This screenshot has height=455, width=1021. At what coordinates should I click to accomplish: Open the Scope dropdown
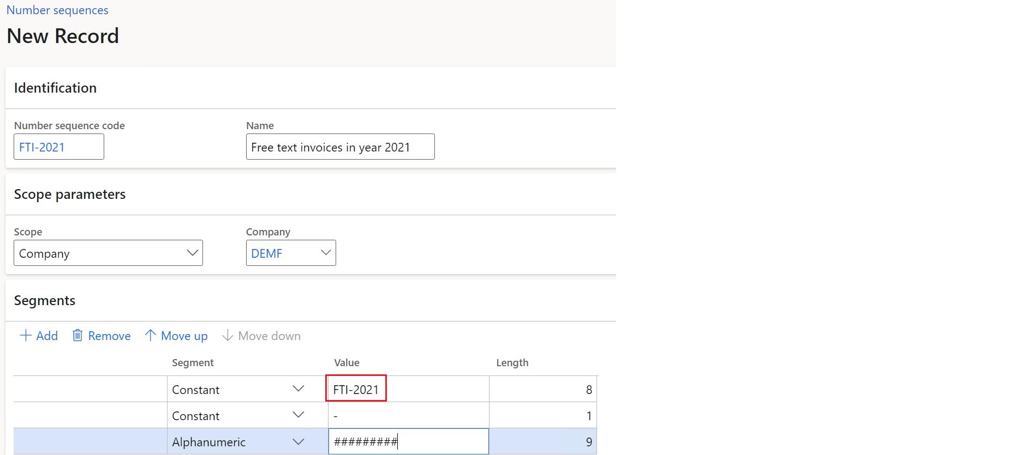tap(108, 253)
